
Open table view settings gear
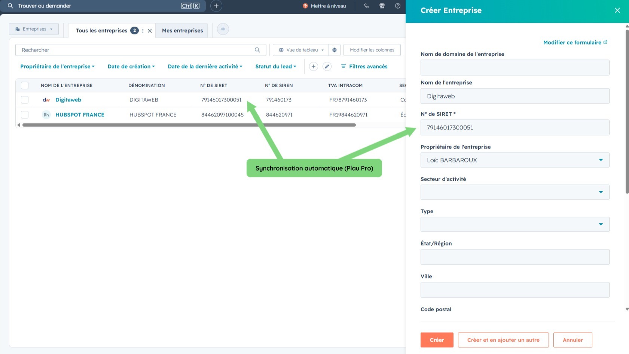pos(335,50)
